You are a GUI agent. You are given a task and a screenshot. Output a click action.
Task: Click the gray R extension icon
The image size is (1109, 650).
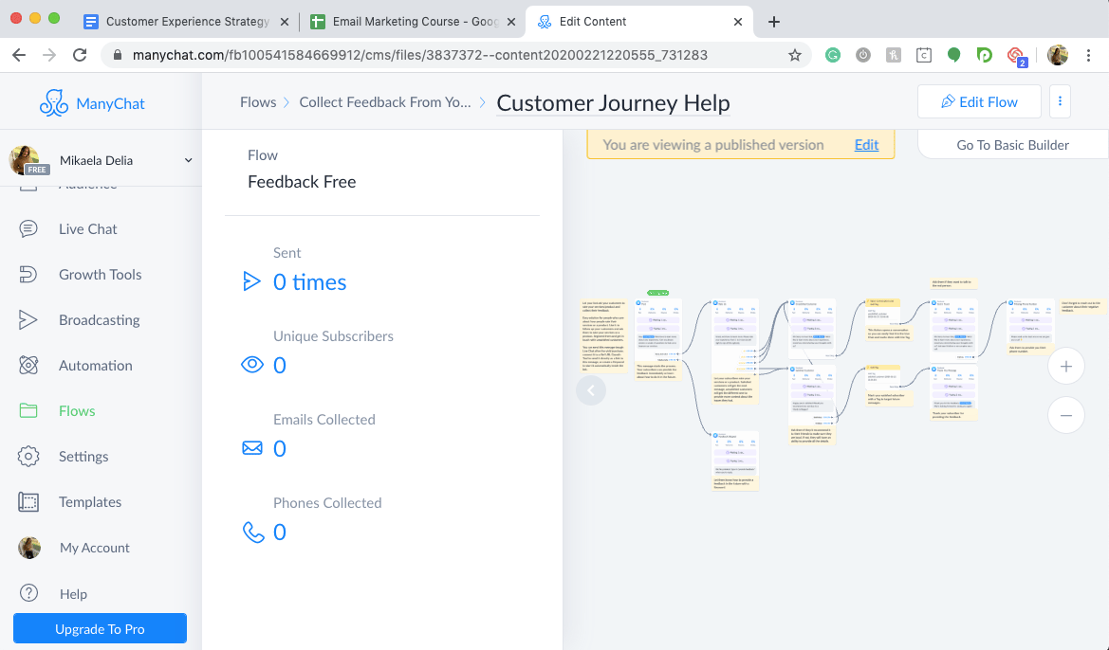tap(894, 55)
